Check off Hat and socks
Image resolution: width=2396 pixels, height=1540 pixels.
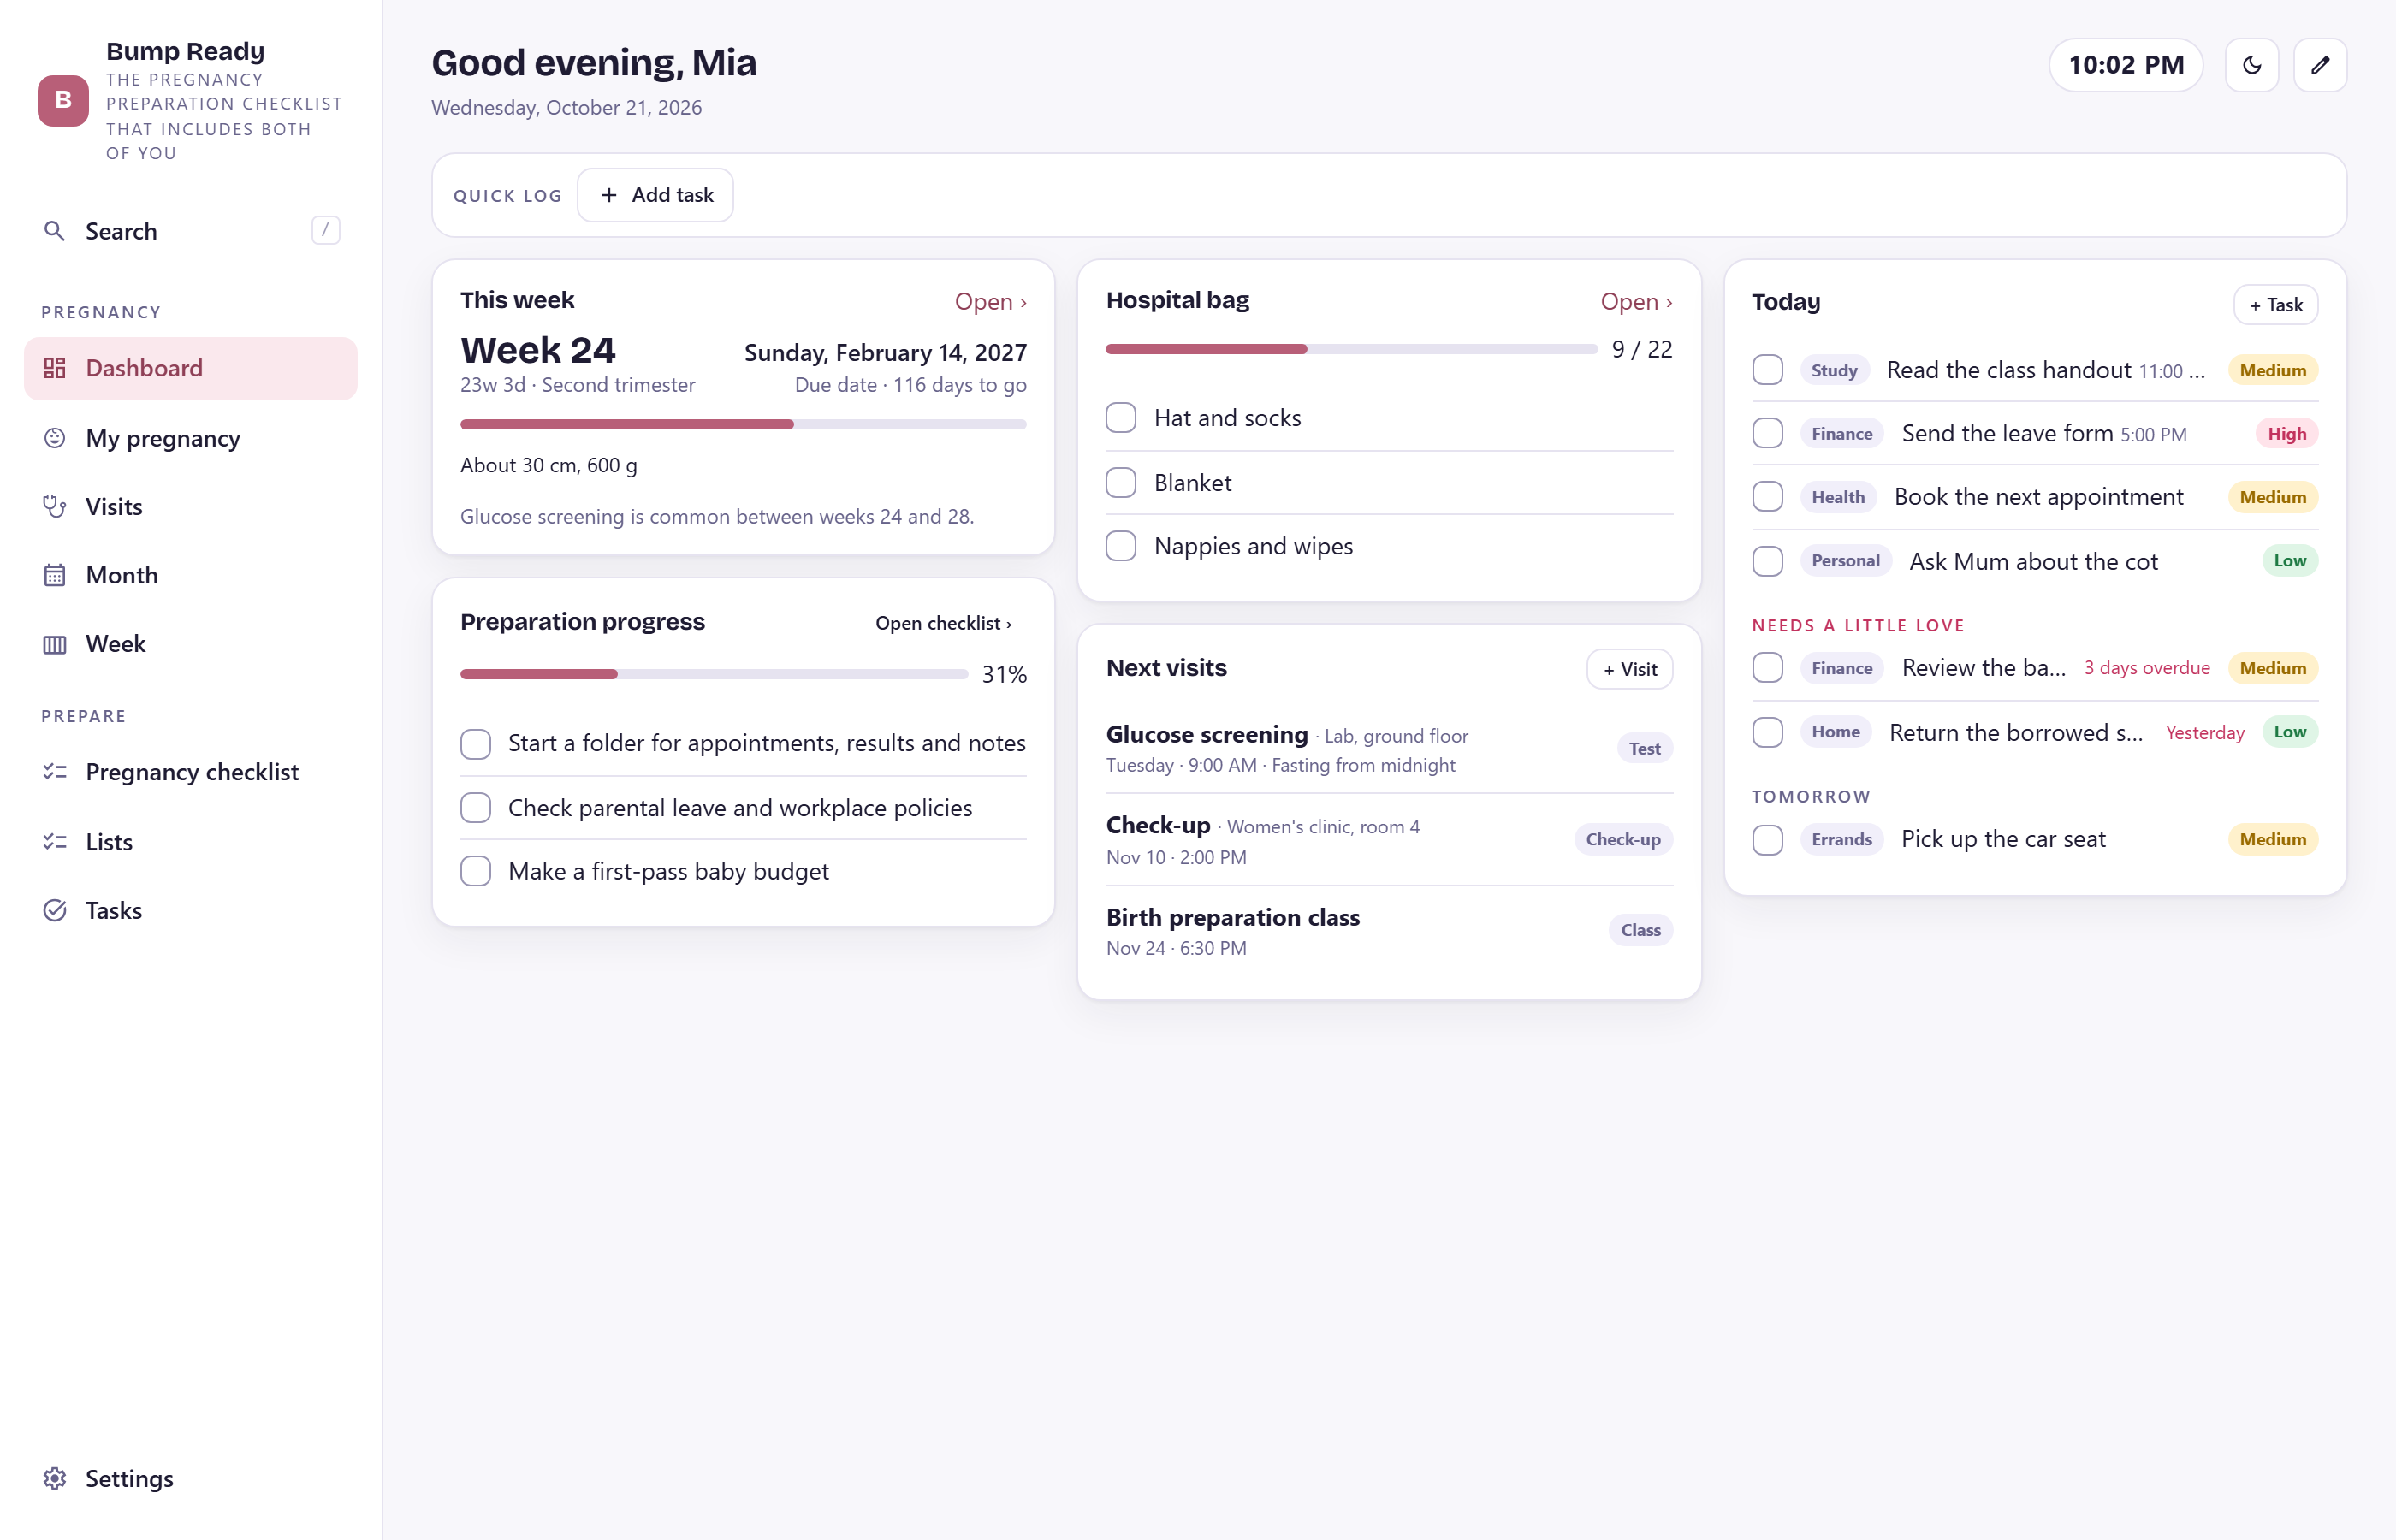[x=1121, y=418]
